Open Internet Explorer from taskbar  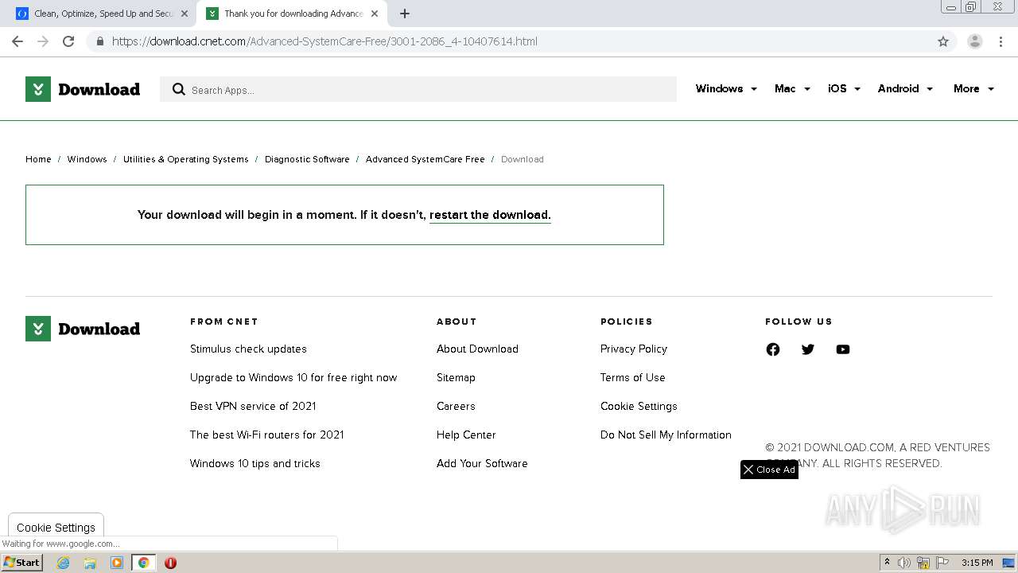[x=64, y=563]
